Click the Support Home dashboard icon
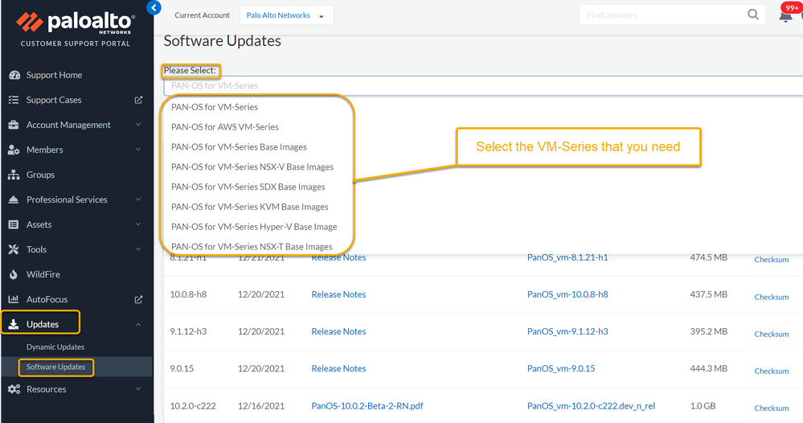Viewport: 803px width, 423px height. 14,75
